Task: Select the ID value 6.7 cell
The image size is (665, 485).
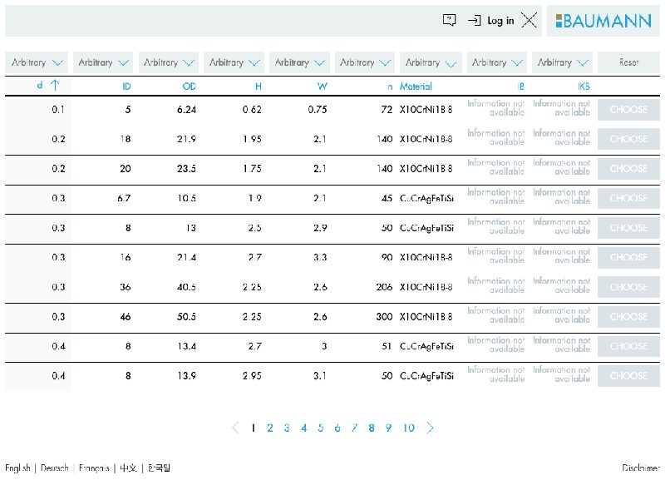Action: pos(124,198)
